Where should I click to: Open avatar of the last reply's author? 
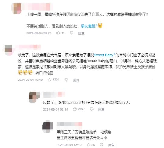pos(48,126)
